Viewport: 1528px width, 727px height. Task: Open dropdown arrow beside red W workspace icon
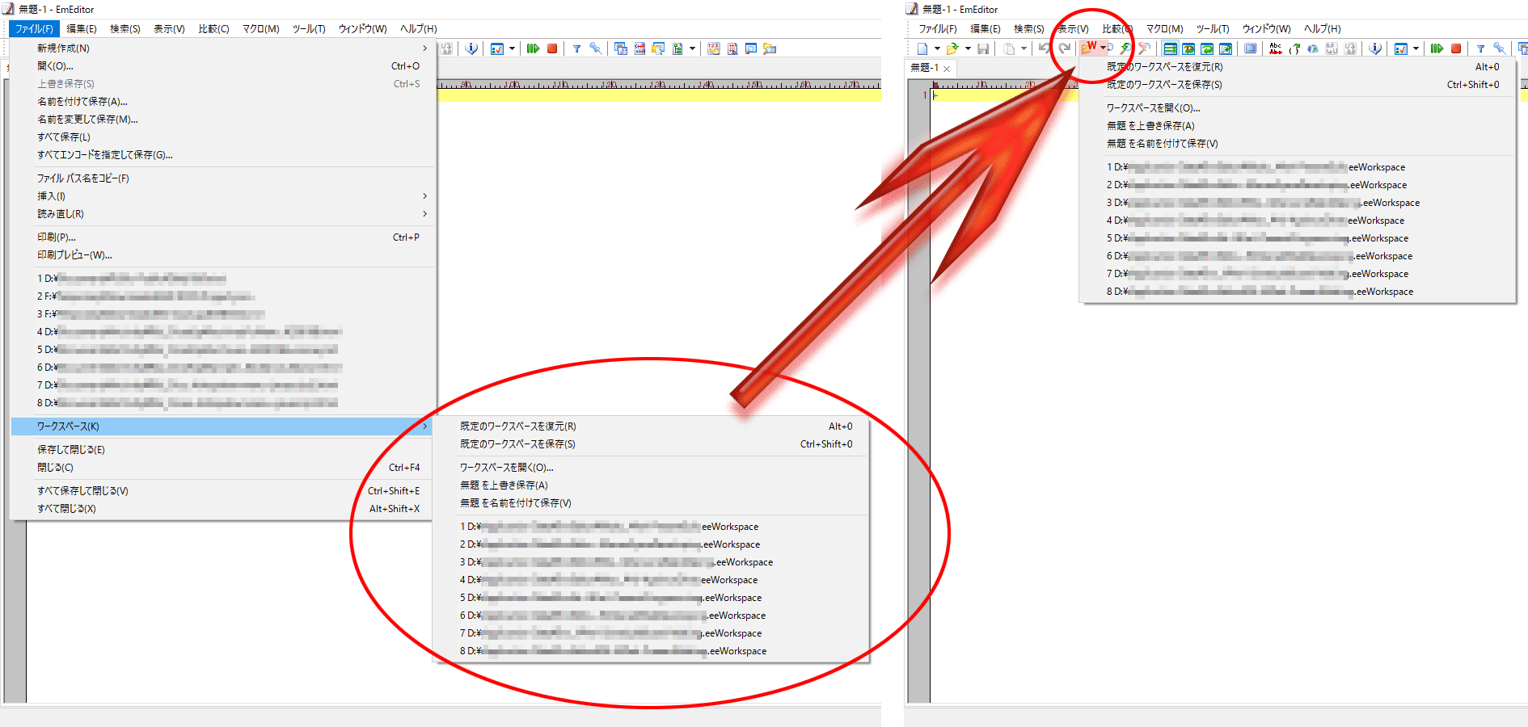1103,48
